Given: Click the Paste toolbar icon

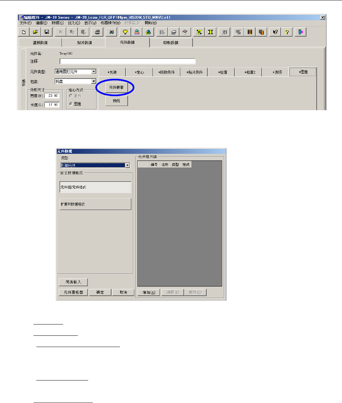Looking at the screenshot, I should coord(84,32).
